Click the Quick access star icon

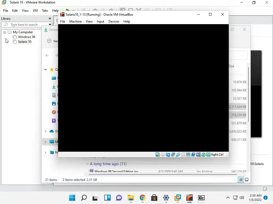coord(52,70)
